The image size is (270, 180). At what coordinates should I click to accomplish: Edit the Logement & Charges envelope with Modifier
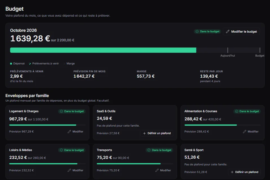pyautogui.click(x=75, y=132)
